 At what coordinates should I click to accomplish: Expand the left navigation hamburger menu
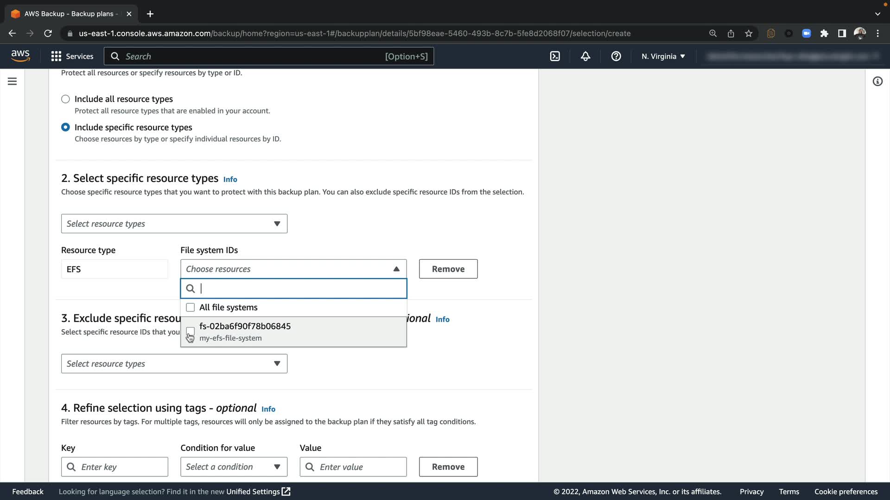click(x=13, y=81)
